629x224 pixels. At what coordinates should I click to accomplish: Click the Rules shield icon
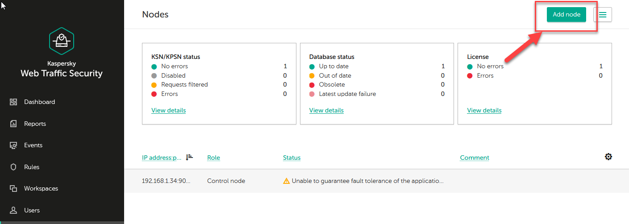click(13, 167)
